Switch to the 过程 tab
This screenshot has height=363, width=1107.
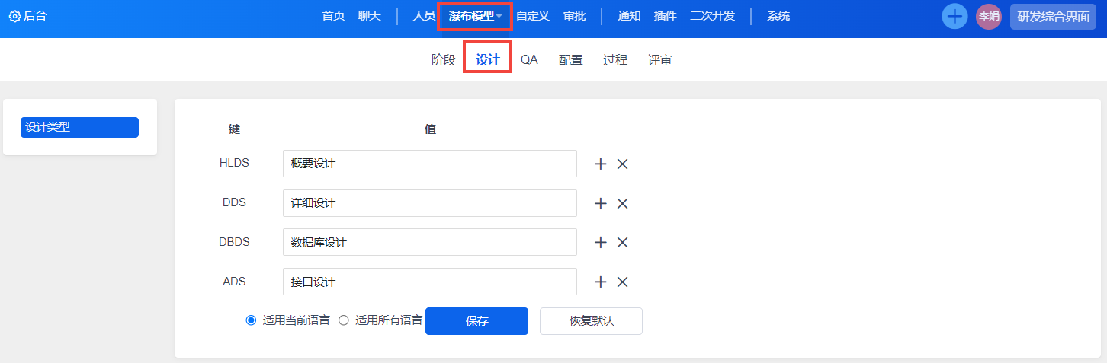[x=615, y=60]
